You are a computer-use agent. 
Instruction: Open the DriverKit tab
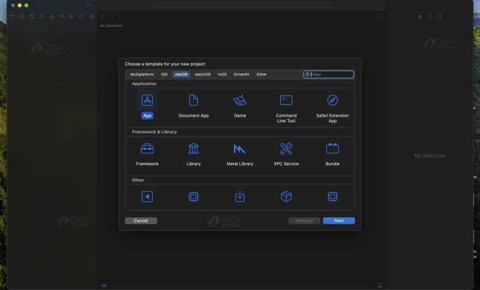242,74
